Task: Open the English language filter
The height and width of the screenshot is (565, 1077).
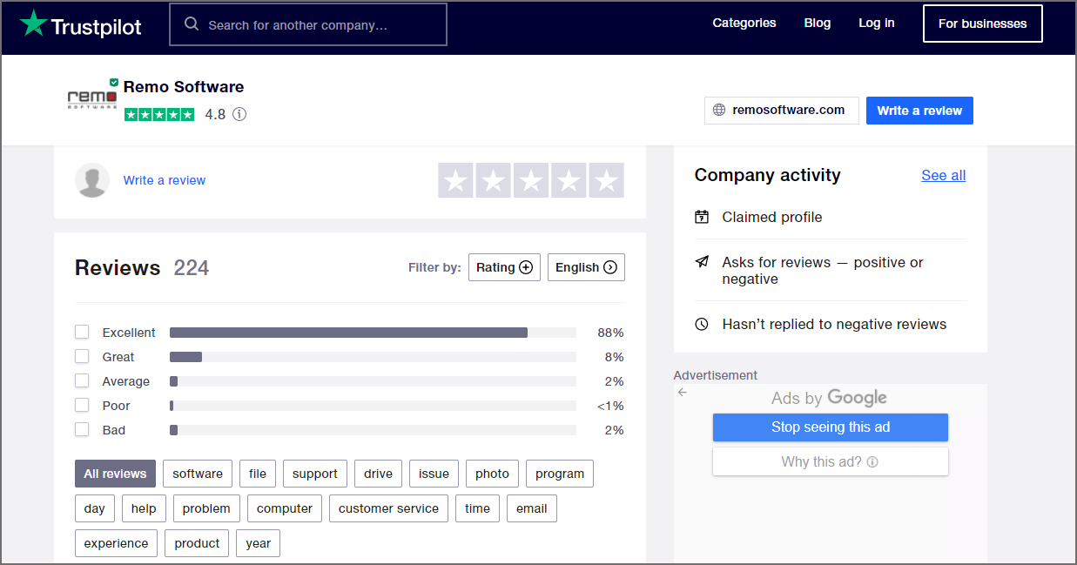Action: tap(586, 267)
